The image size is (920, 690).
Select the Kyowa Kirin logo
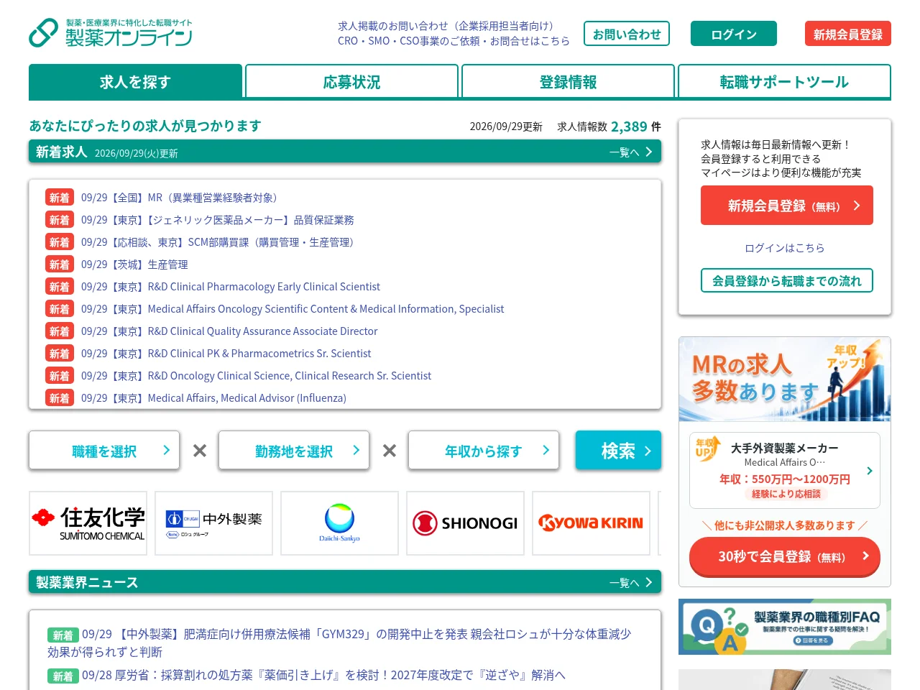(591, 523)
